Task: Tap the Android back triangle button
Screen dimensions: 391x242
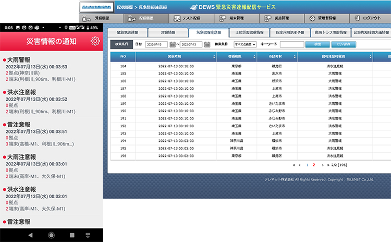Action: click(30, 235)
